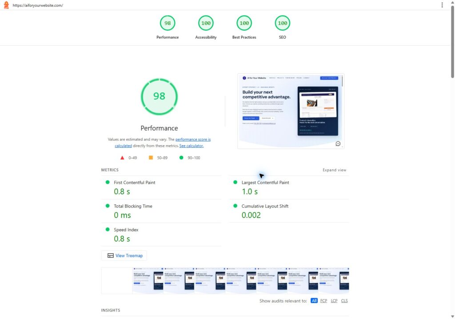Click the Speed Index metric label
This screenshot has height=319, width=455.
coord(126,230)
